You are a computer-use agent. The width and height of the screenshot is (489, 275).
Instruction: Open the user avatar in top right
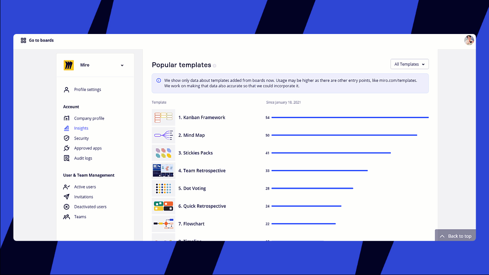click(x=469, y=40)
